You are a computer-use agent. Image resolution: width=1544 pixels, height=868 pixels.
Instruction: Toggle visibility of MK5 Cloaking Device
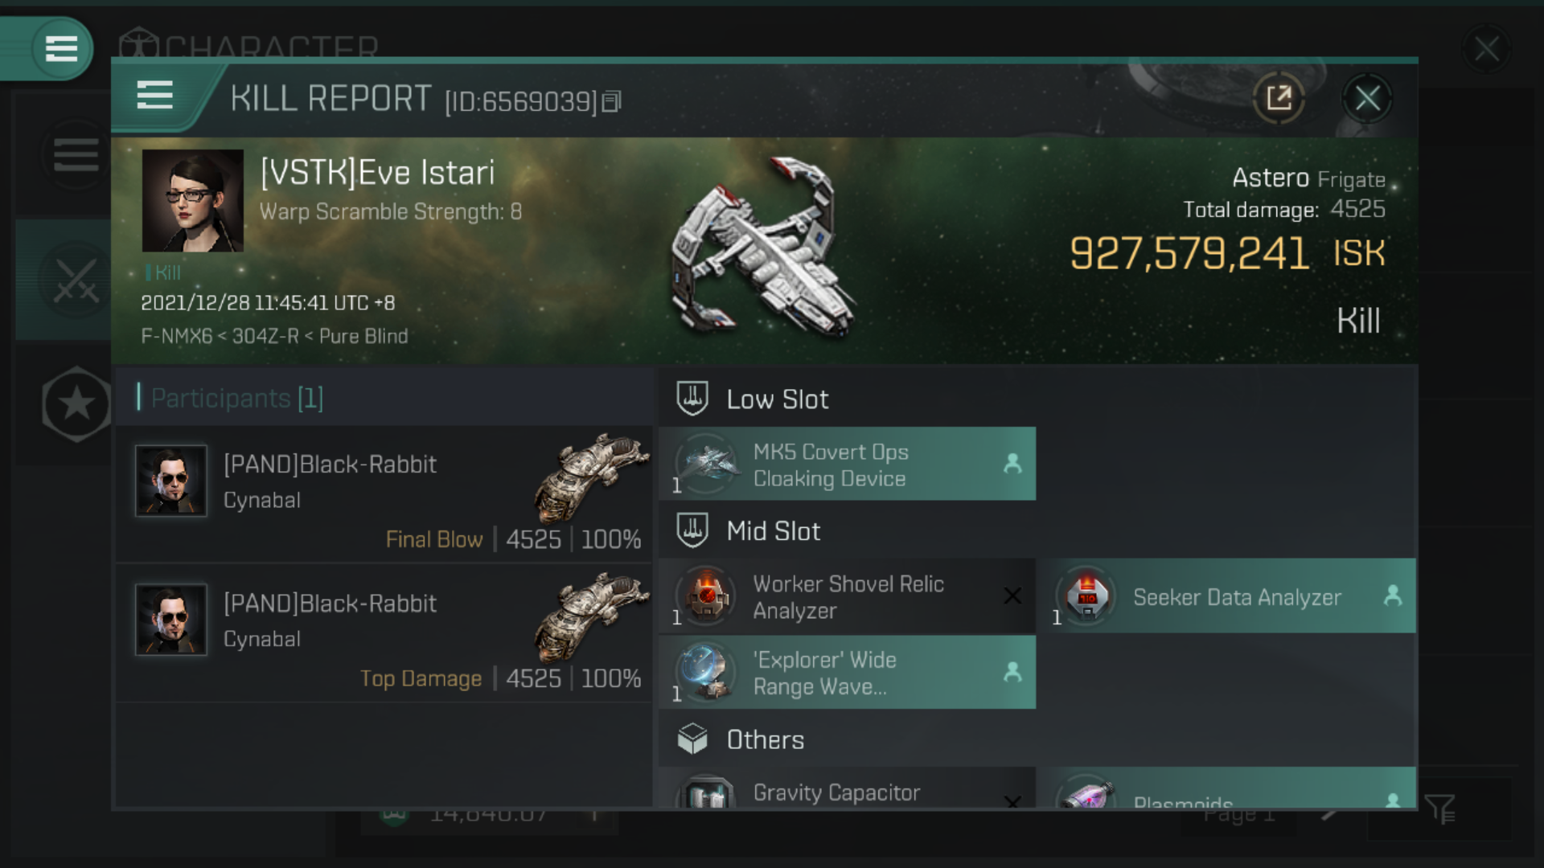click(x=1011, y=463)
